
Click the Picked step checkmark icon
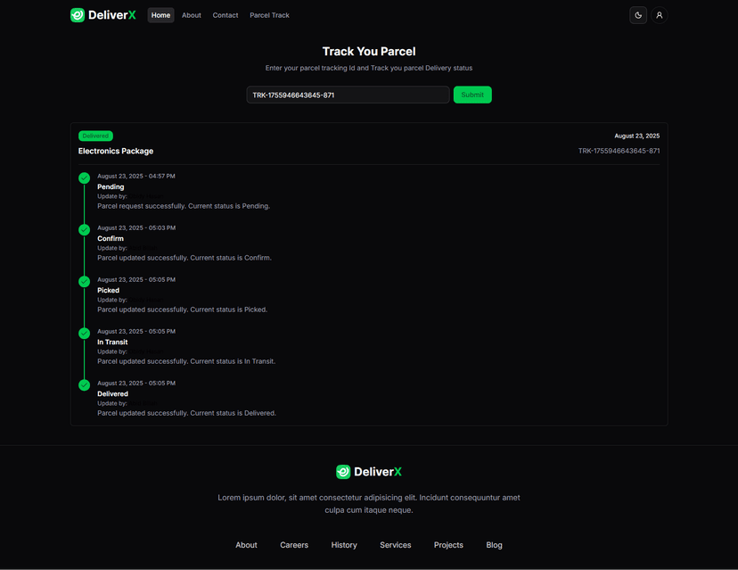tap(84, 282)
